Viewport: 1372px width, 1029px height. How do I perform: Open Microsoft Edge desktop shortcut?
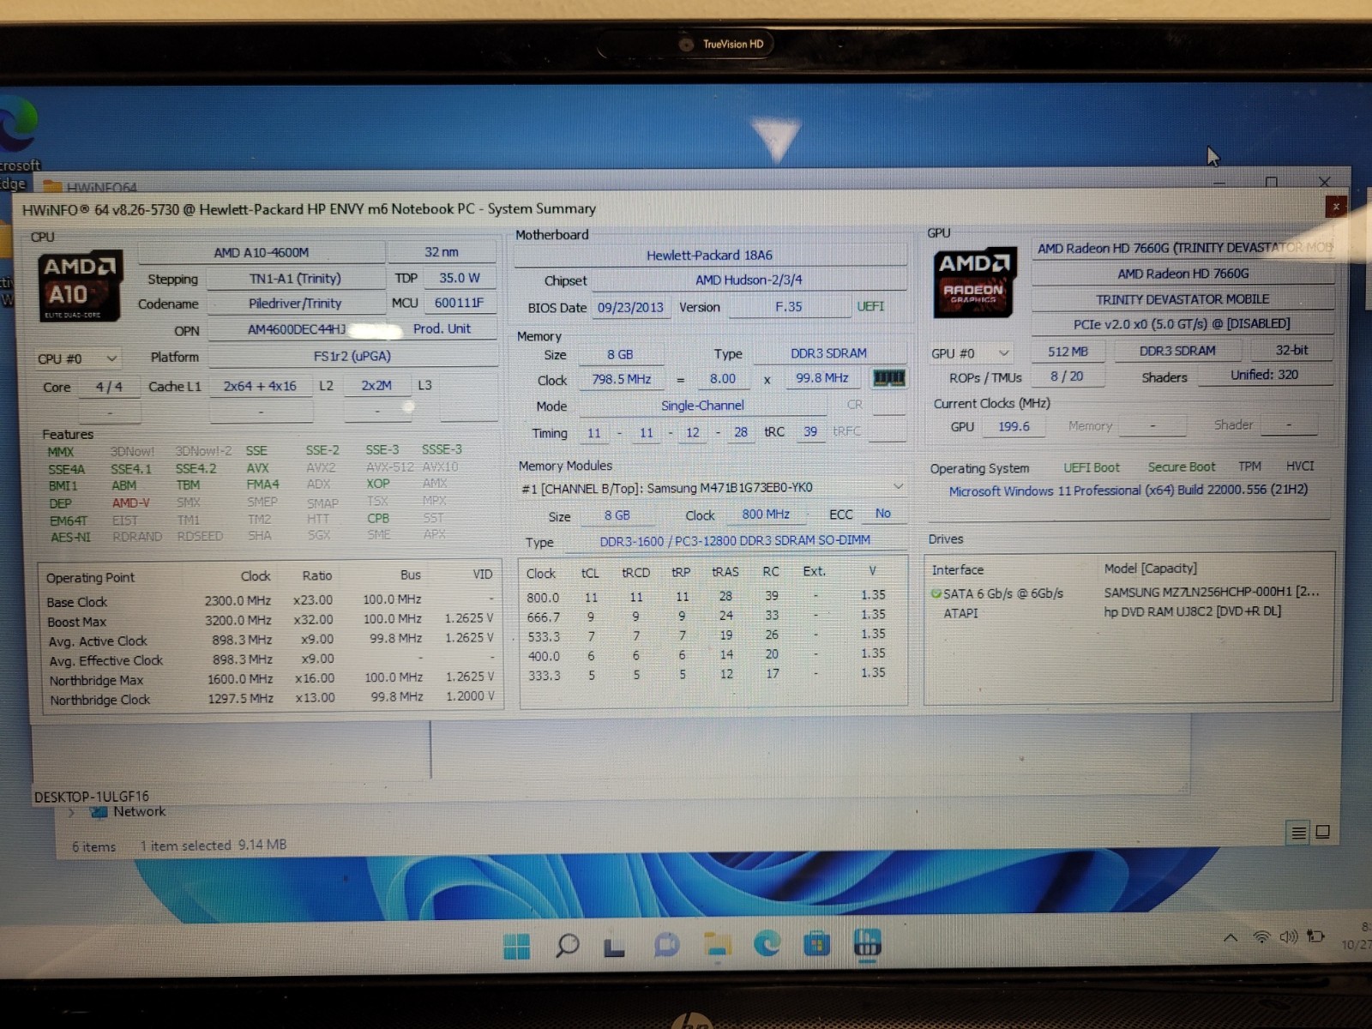(19, 141)
